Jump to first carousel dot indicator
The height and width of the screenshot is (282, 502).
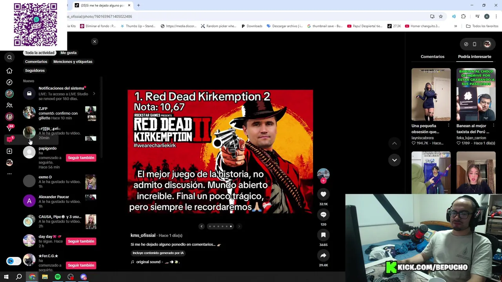point(210,226)
